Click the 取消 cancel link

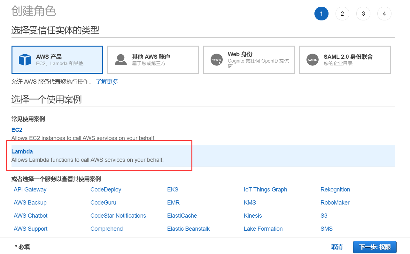[x=337, y=247]
